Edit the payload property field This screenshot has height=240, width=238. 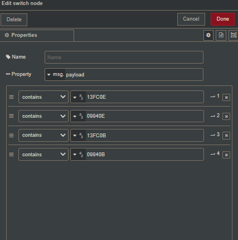coord(134,75)
